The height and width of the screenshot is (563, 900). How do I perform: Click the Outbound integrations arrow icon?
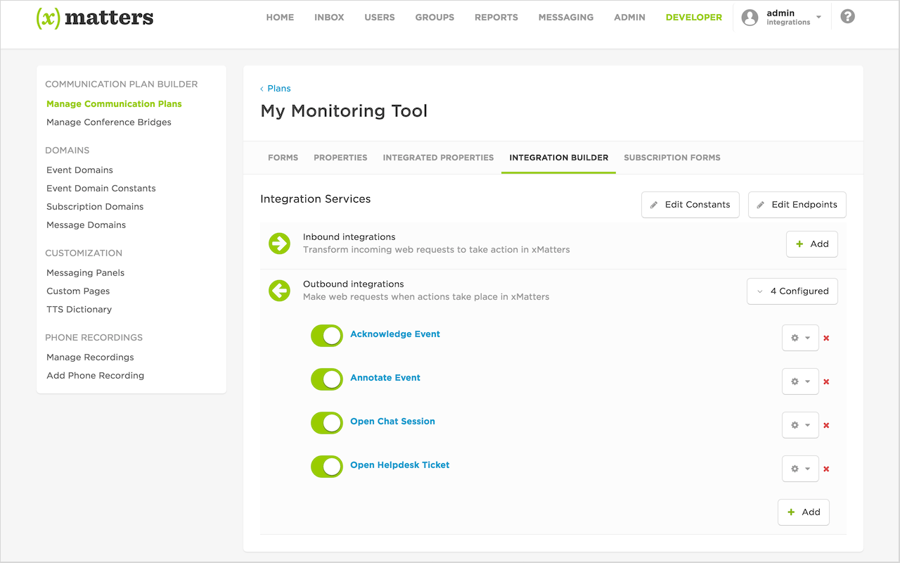pos(279,291)
